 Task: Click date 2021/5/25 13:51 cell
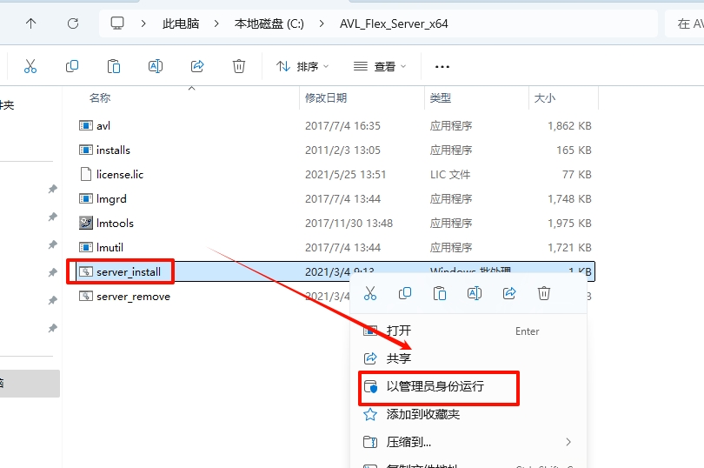(x=346, y=175)
